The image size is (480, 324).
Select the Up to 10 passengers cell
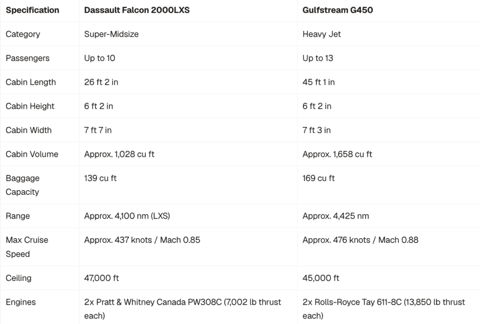[100, 58]
